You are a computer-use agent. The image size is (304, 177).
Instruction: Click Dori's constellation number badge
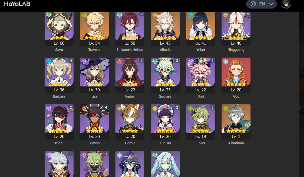pyautogui.click(x=212, y=61)
